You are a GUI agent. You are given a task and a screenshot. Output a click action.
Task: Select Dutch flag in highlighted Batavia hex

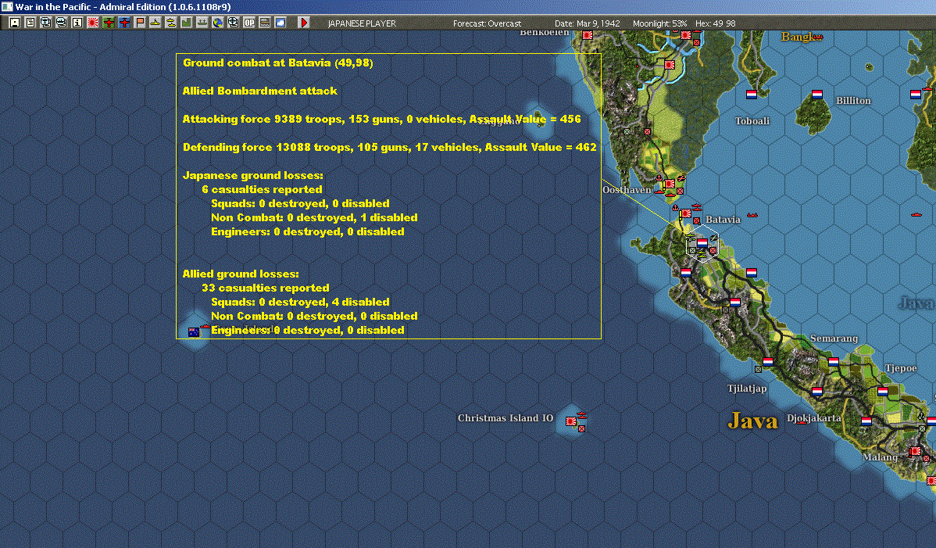click(702, 242)
